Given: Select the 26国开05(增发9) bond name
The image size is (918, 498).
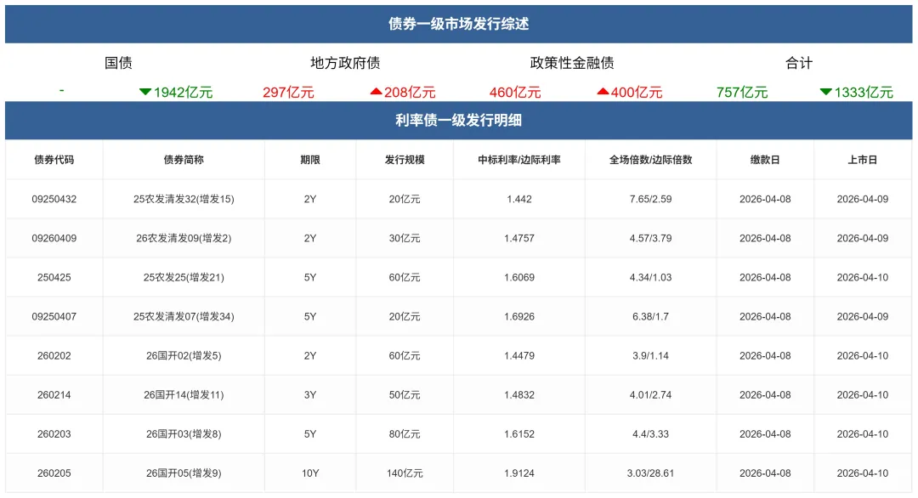Looking at the screenshot, I should (184, 473).
